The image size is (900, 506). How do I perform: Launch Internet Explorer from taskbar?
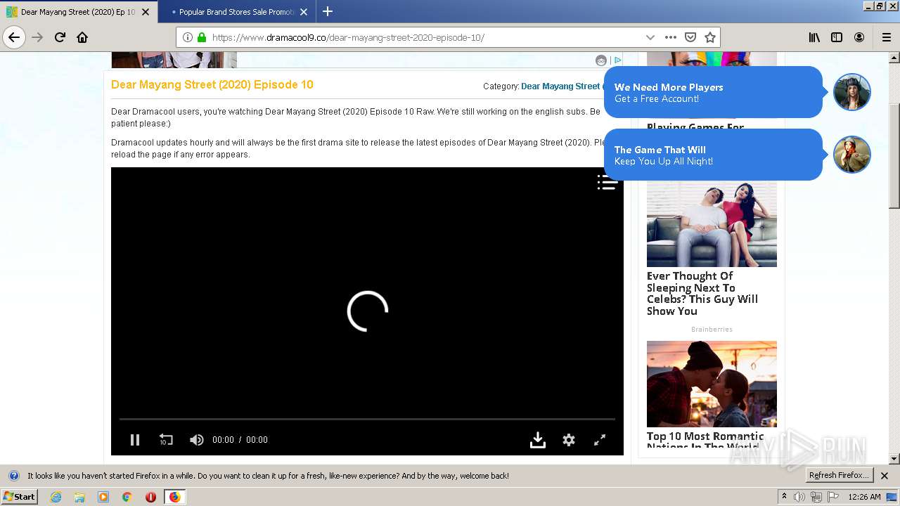point(56,497)
